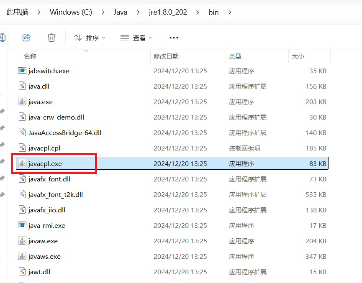Click Windows (C:) in the breadcrumb path
362x283 pixels.
click(71, 12)
